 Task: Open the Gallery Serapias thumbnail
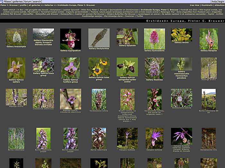209,39
